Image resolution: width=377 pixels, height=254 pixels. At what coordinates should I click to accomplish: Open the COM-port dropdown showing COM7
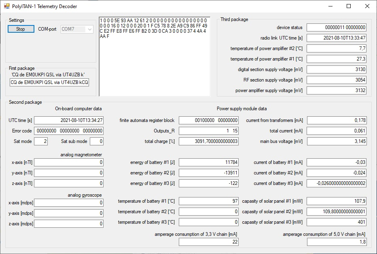tap(77, 29)
